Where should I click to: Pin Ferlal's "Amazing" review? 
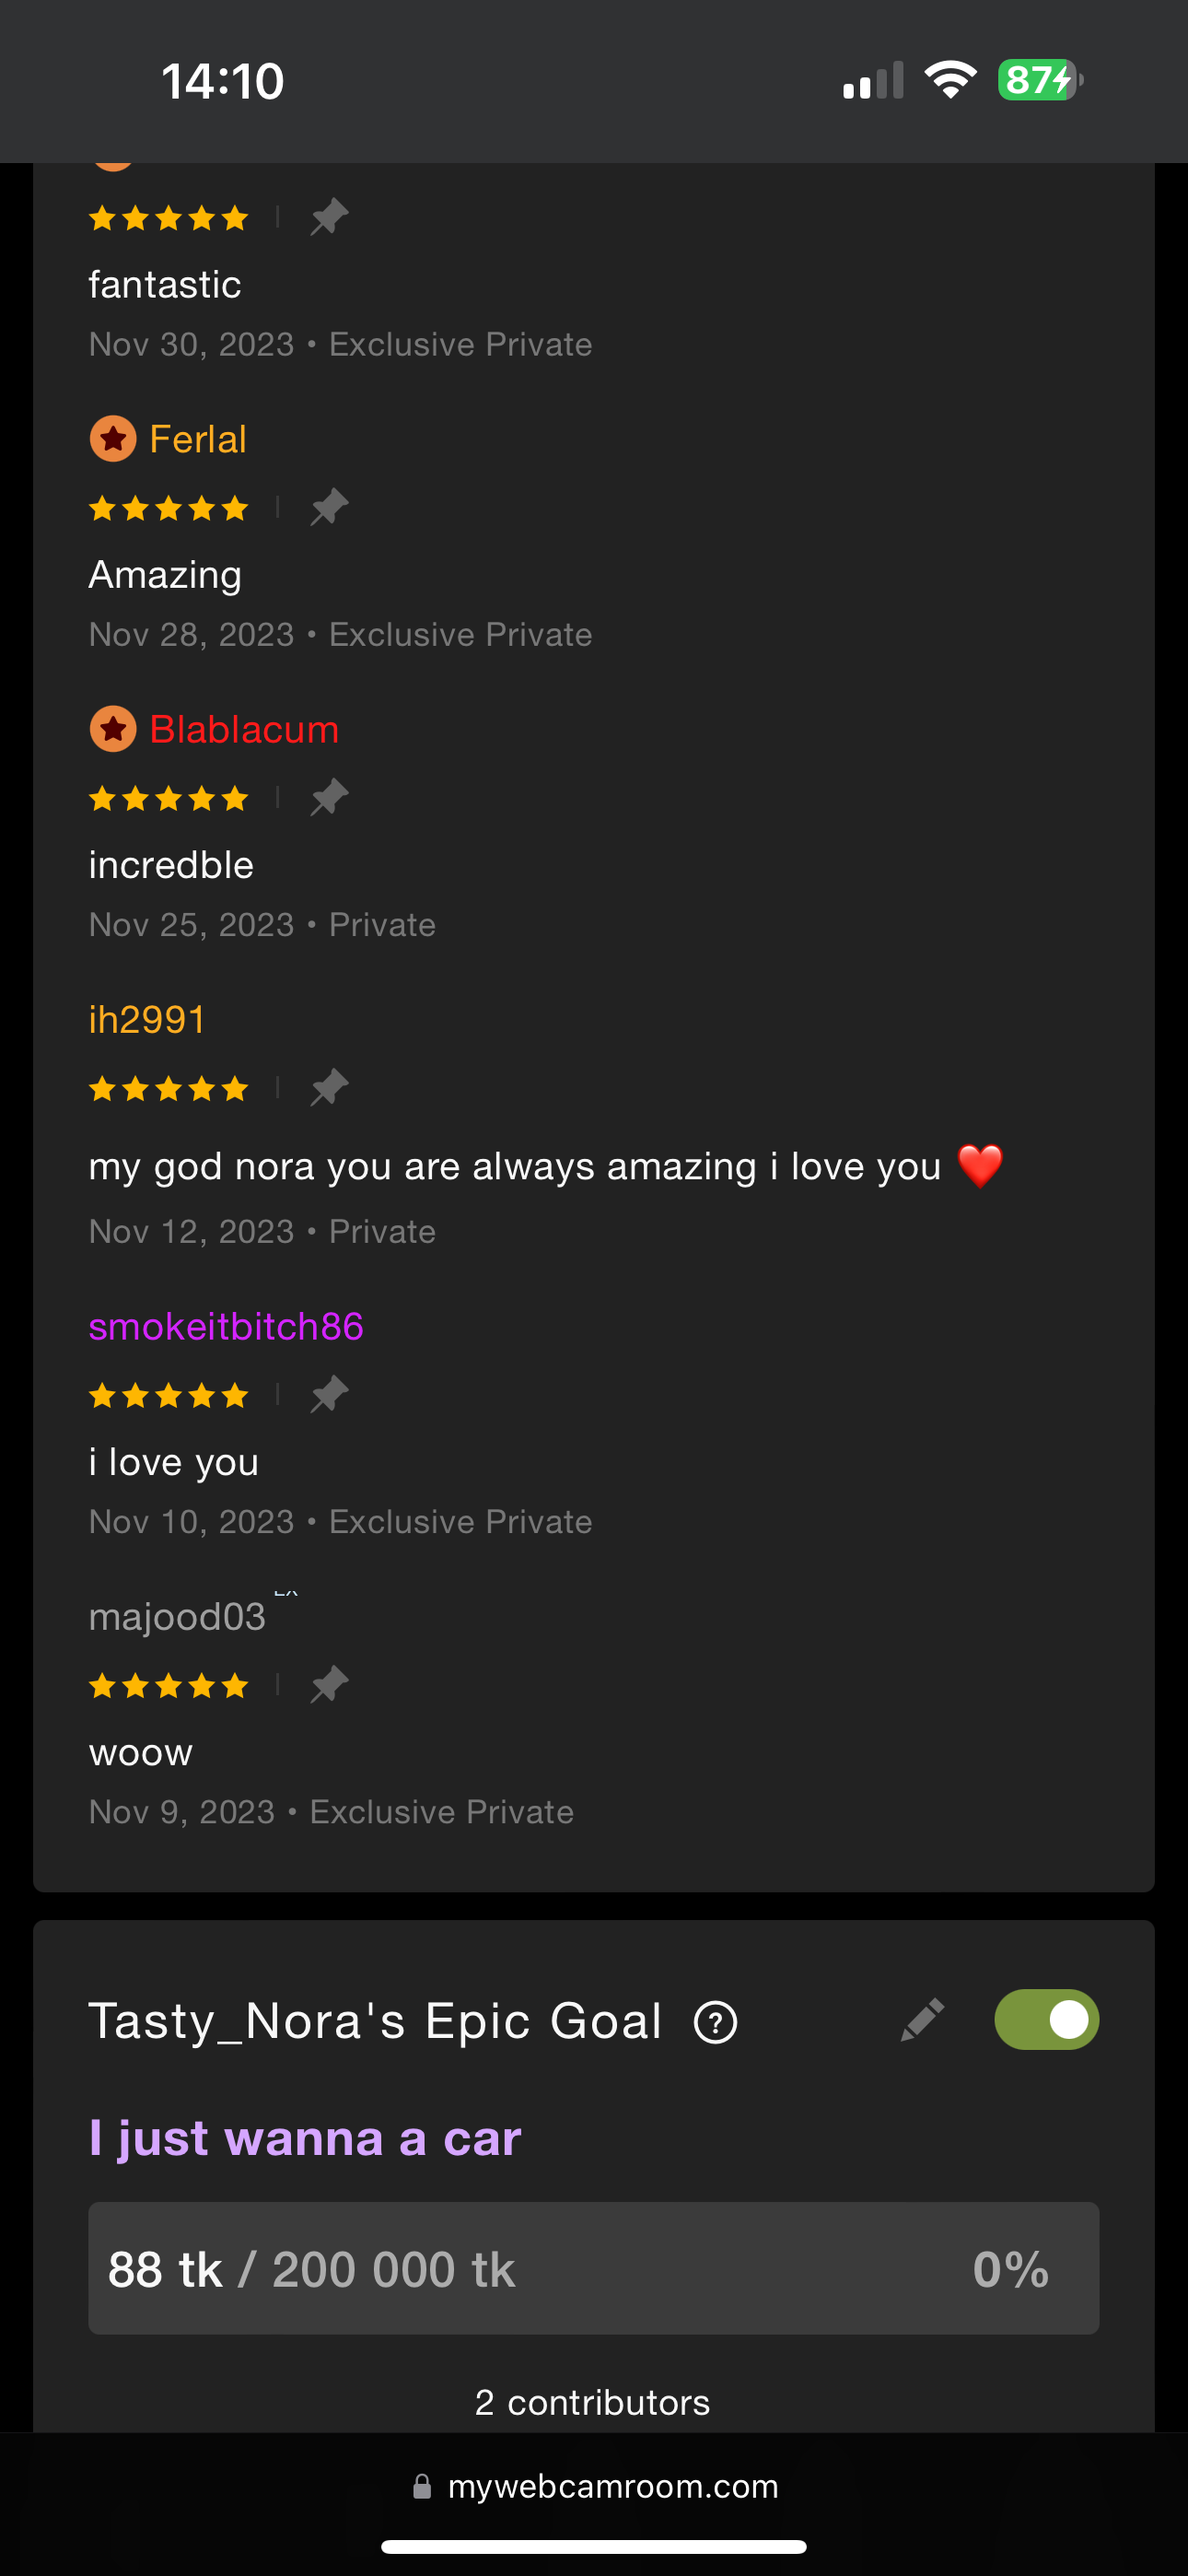click(x=328, y=507)
